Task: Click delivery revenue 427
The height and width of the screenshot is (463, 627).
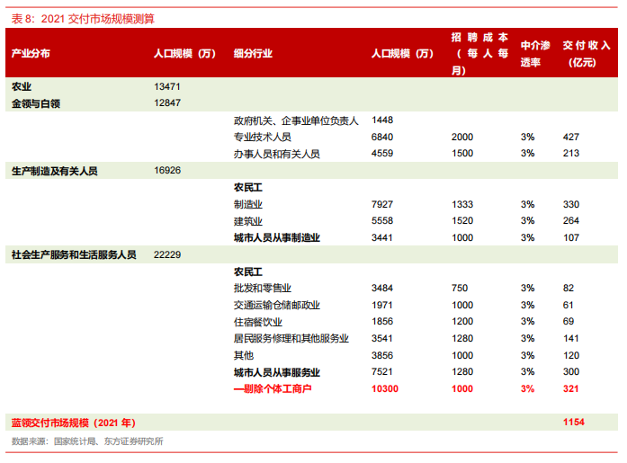Action: click(x=571, y=137)
